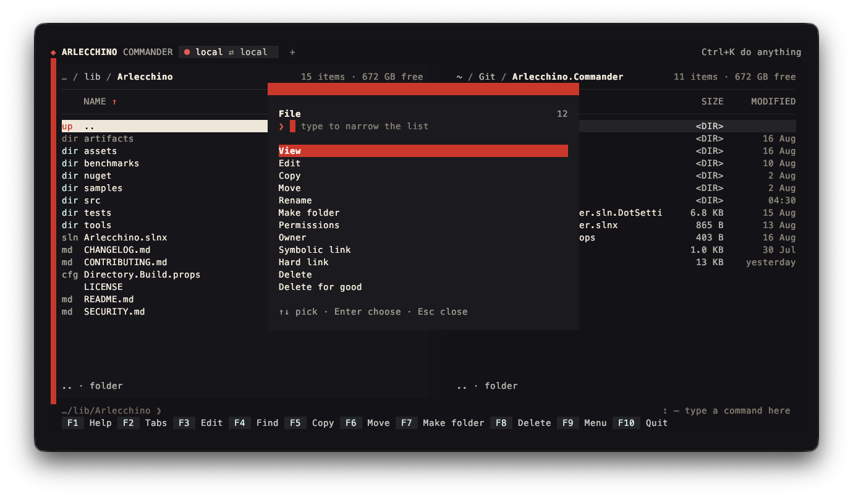Screen dimensions: 853x497
Task: Select Owner in the File list
Action: (423, 237)
